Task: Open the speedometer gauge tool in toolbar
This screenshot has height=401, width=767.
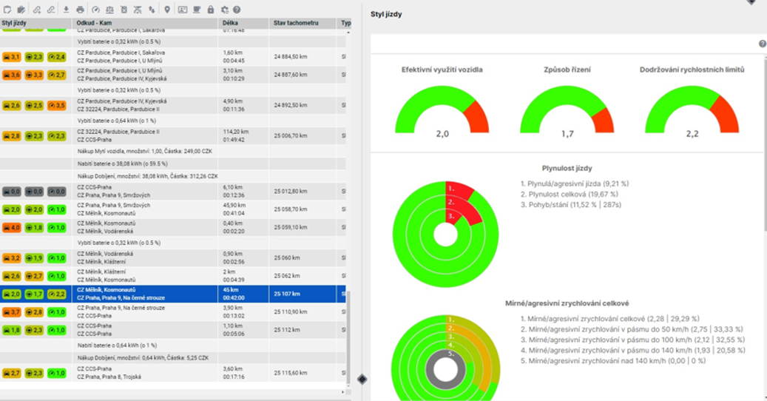Action: (95, 10)
